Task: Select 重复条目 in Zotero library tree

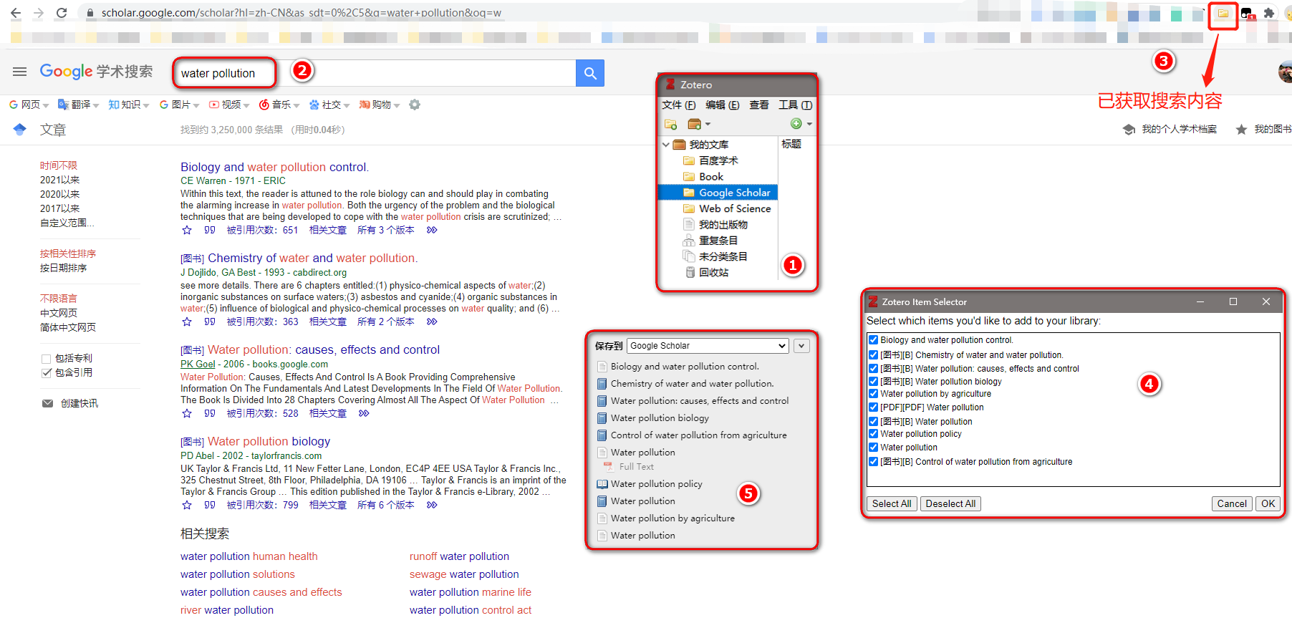Action: [x=710, y=241]
